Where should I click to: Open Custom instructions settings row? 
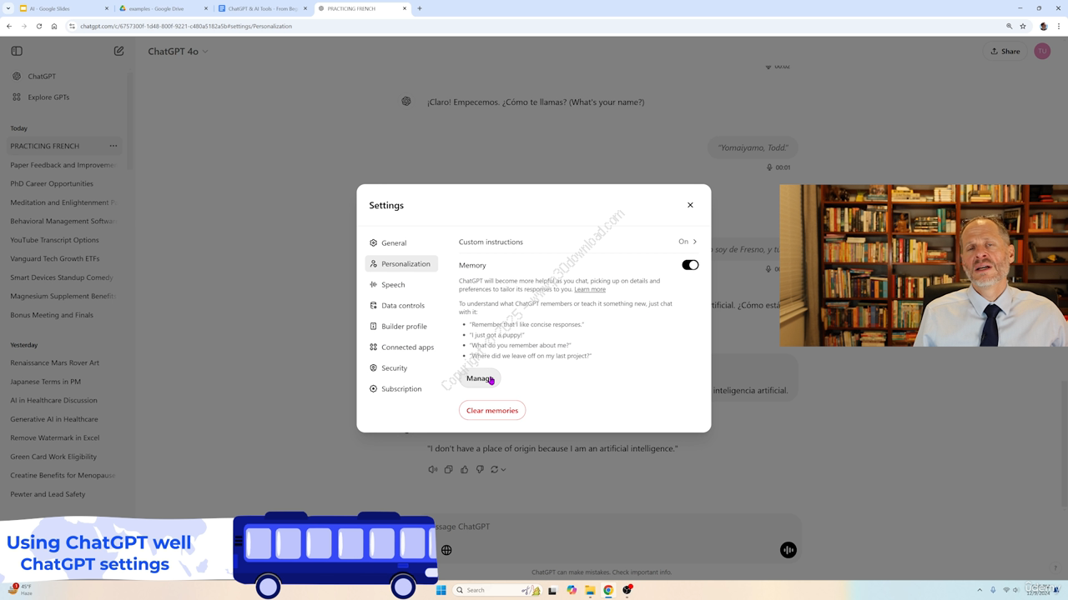click(x=577, y=242)
